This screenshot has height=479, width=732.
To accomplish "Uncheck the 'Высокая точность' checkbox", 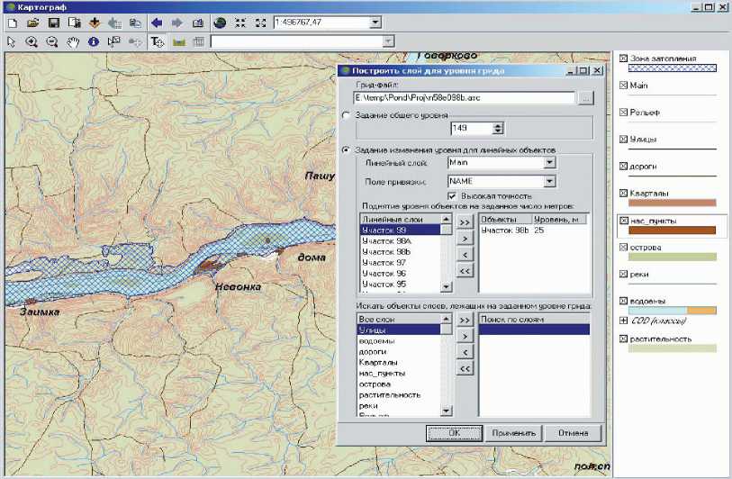I will tap(452, 195).
